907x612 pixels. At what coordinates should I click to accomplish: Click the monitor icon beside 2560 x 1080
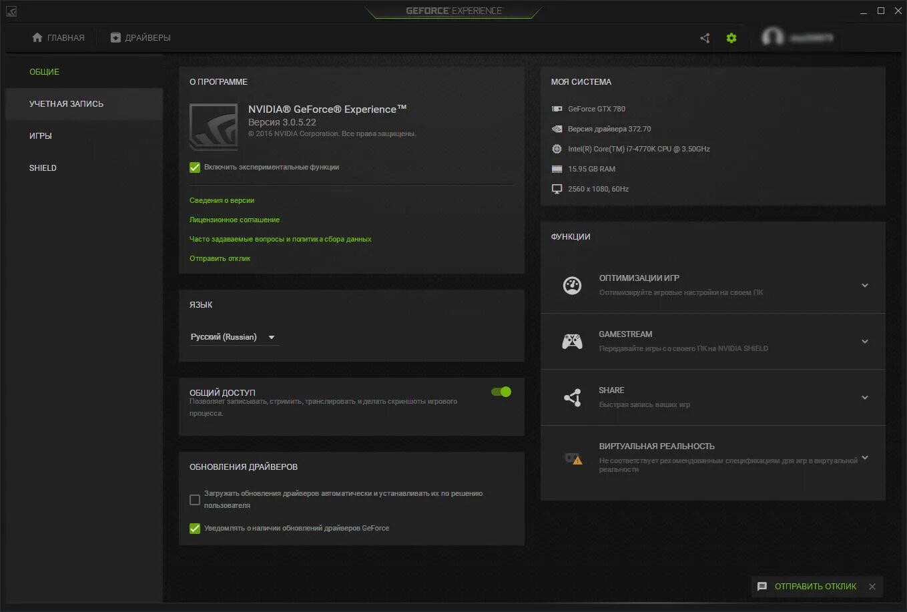[x=557, y=189]
